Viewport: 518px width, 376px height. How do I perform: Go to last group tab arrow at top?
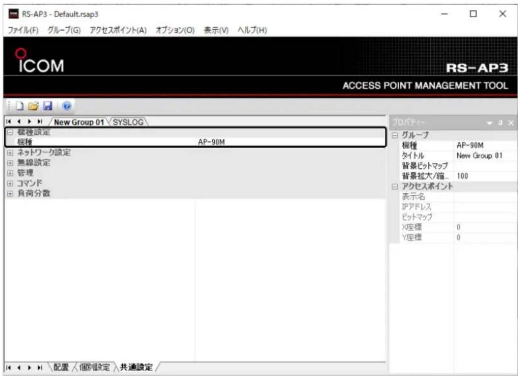[40, 122]
